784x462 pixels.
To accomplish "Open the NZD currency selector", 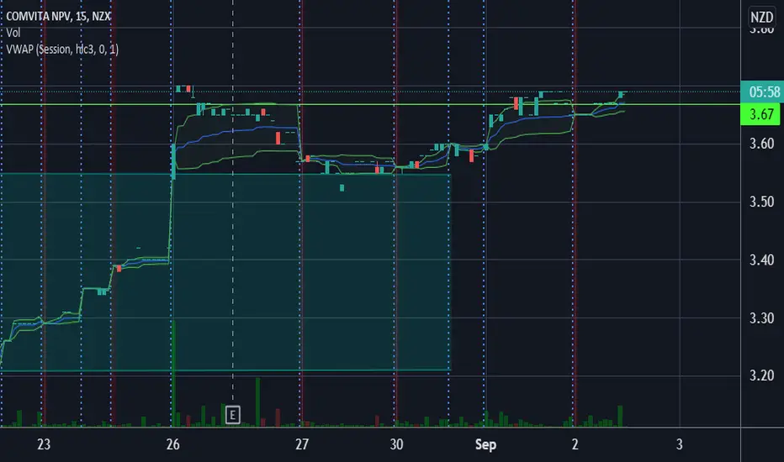I will [761, 18].
